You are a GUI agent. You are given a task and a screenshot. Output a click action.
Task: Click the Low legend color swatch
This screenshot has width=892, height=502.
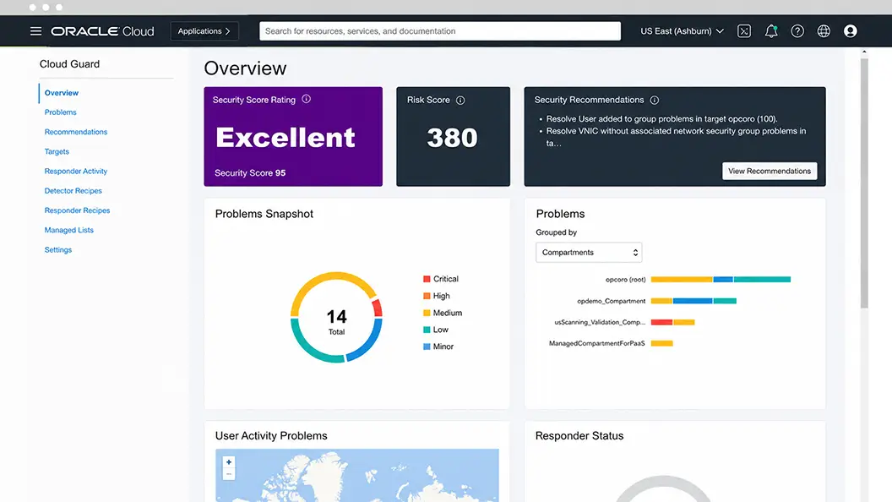pos(427,330)
